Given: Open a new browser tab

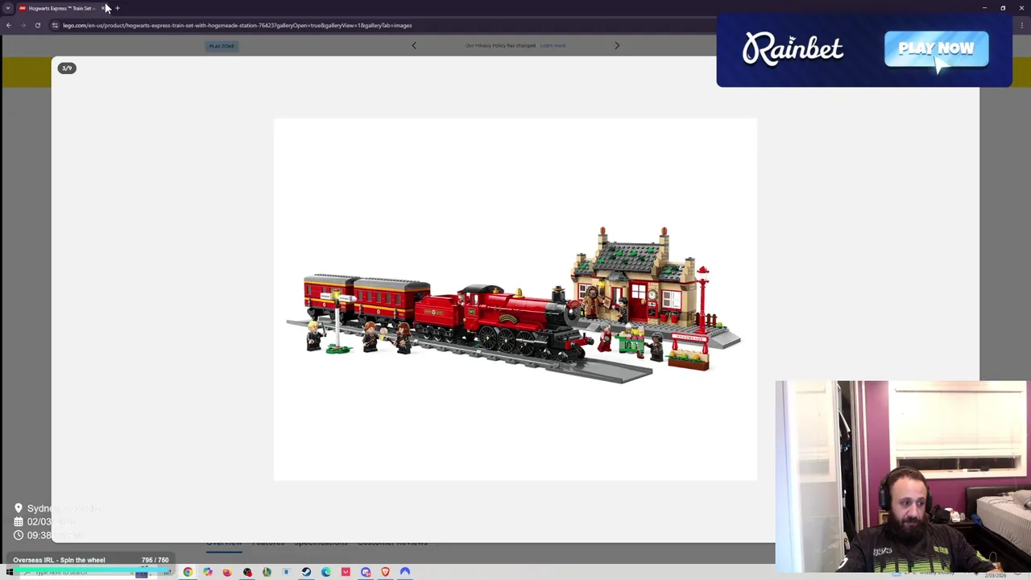Looking at the screenshot, I should [117, 8].
